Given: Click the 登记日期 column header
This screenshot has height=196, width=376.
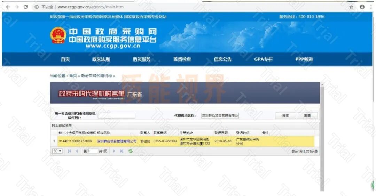Looking at the screenshot, I should point(224,133).
